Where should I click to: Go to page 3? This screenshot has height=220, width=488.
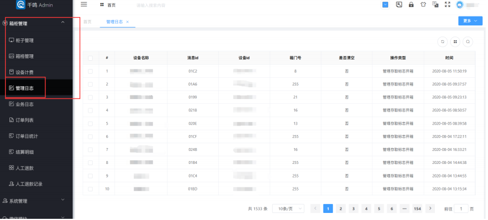point(353,209)
